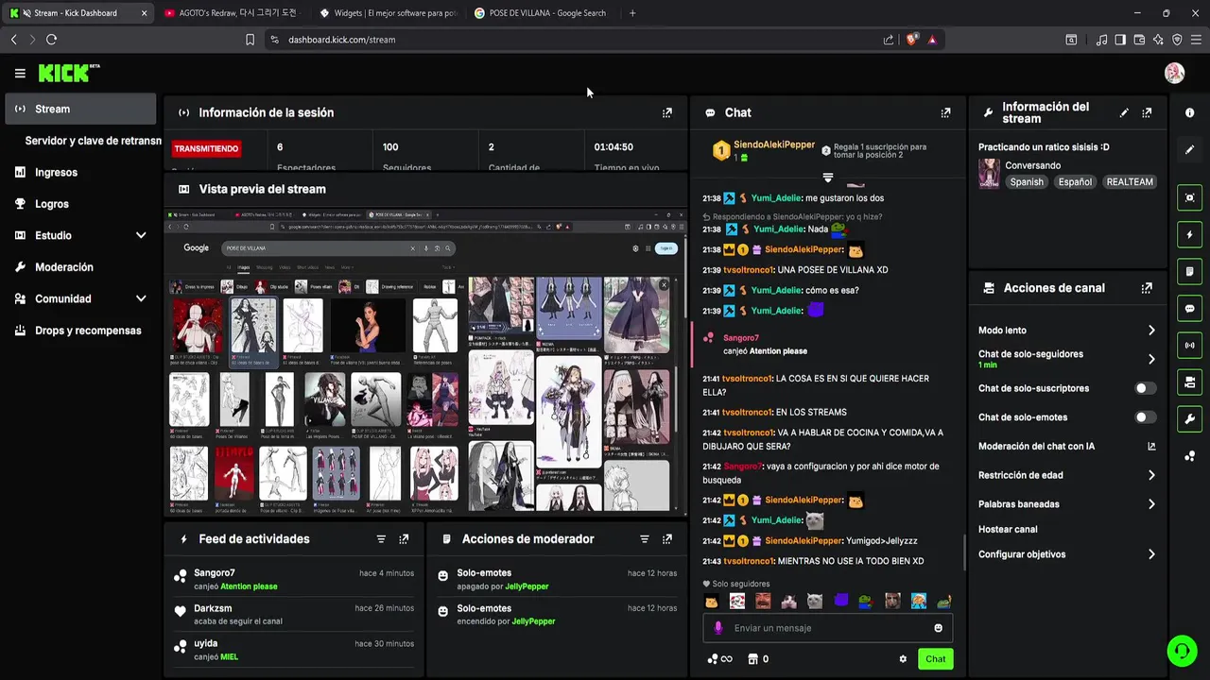Click into Enviar un mensaje field
This screenshot has height=680, width=1210.
827,628
